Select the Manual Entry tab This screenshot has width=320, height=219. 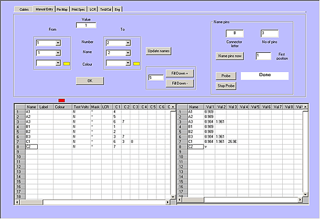(x=44, y=9)
